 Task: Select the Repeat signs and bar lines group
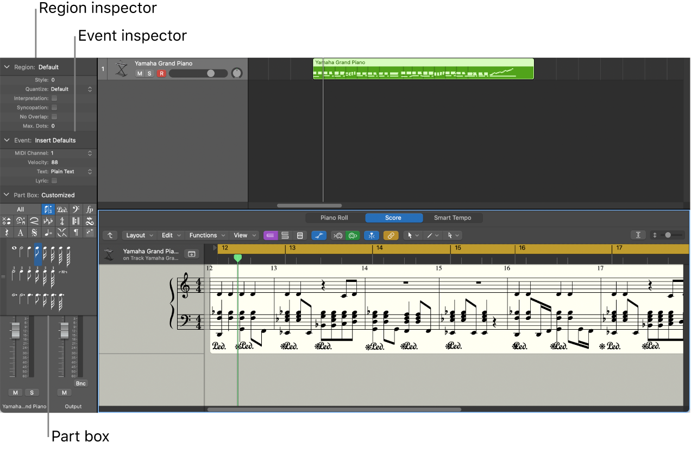(76, 221)
